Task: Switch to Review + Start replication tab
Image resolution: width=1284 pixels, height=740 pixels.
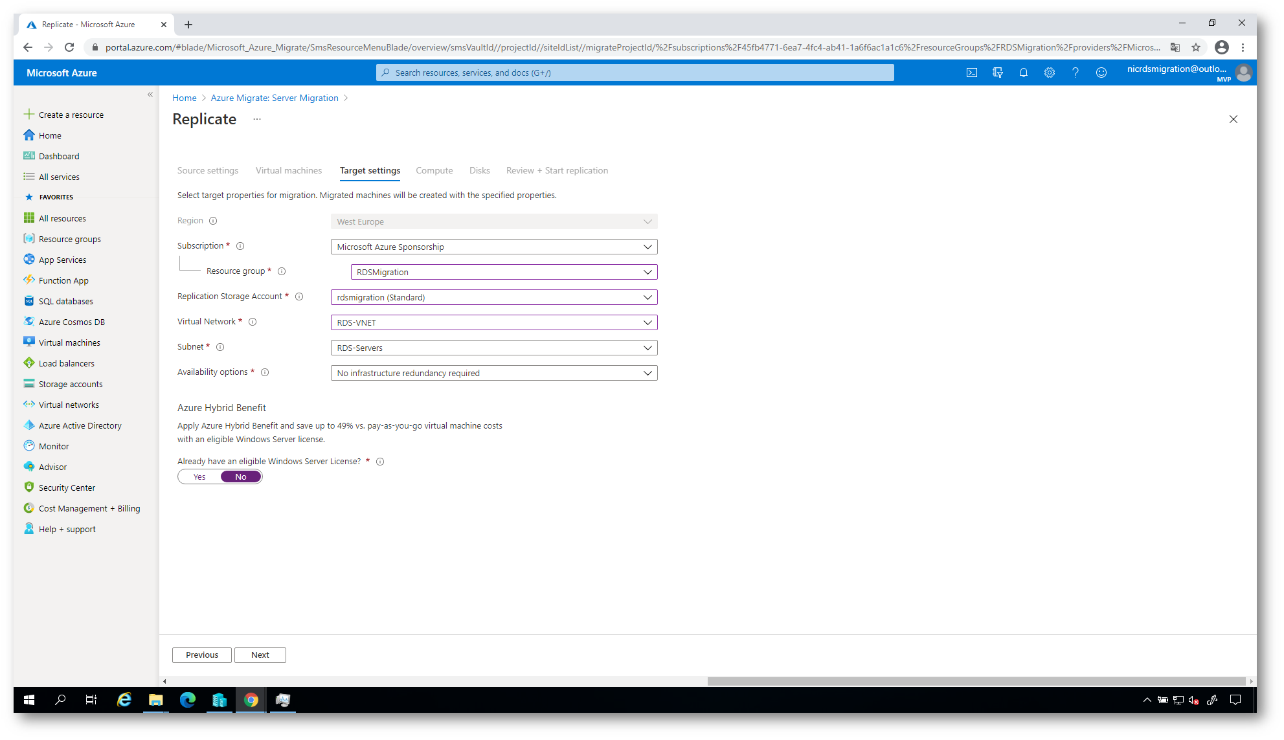Action: [x=558, y=170]
